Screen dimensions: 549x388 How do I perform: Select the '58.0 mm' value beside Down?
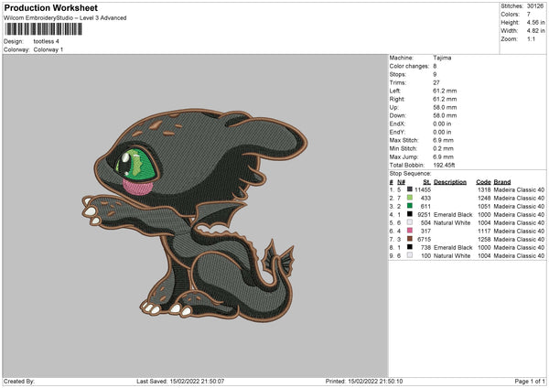click(x=445, y=115)
